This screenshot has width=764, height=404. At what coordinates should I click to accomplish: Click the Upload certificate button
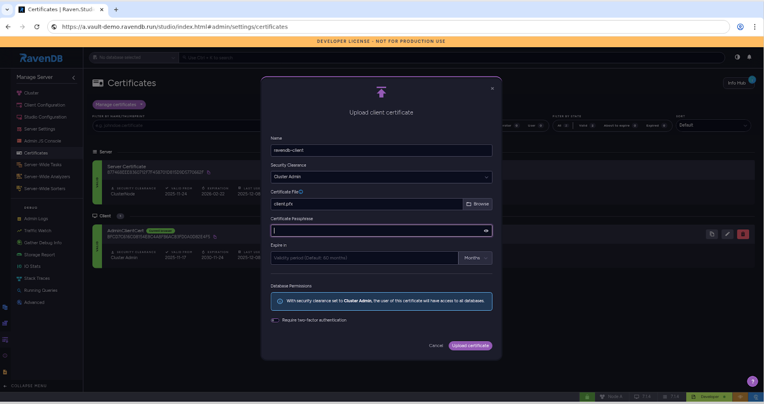[x=470, y=346]
